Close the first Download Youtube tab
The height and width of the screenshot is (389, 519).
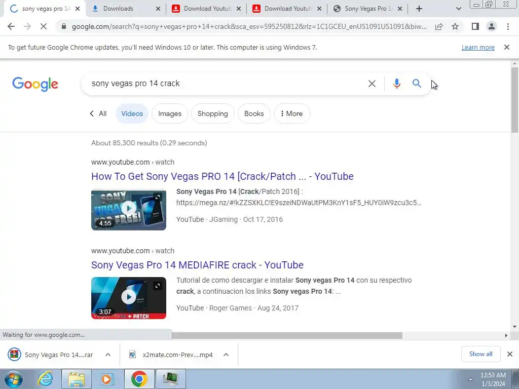click(x=239, y=9)
